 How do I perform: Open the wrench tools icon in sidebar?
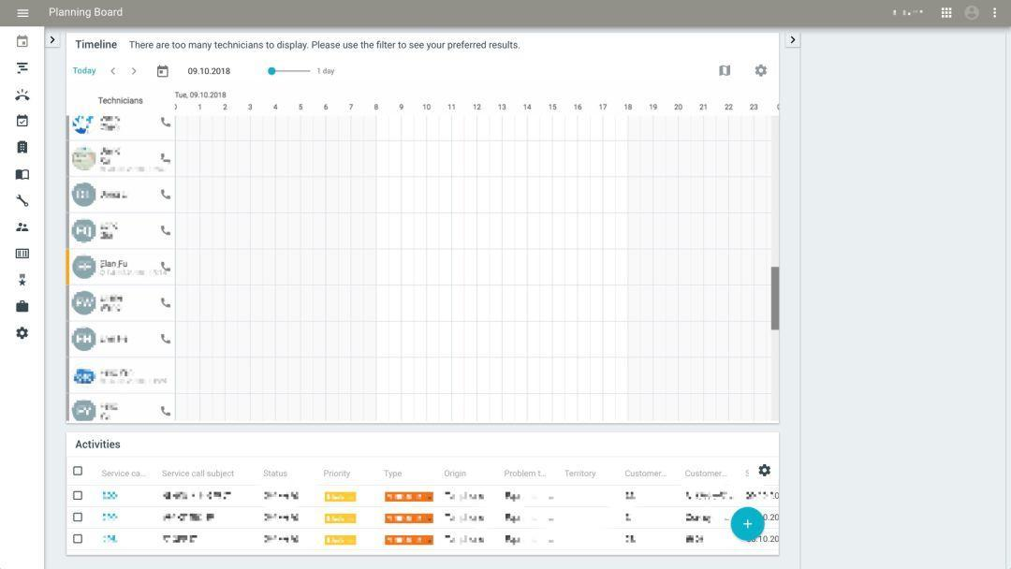(x=22, y=200)
